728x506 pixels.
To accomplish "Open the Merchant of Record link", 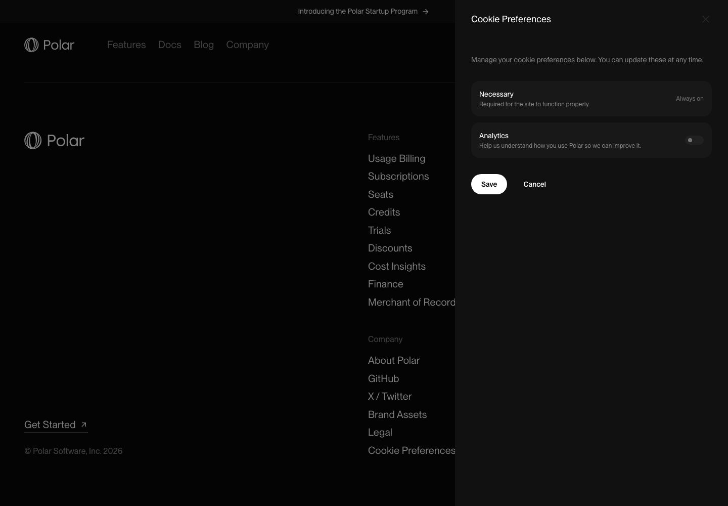I will click(412, 303).
